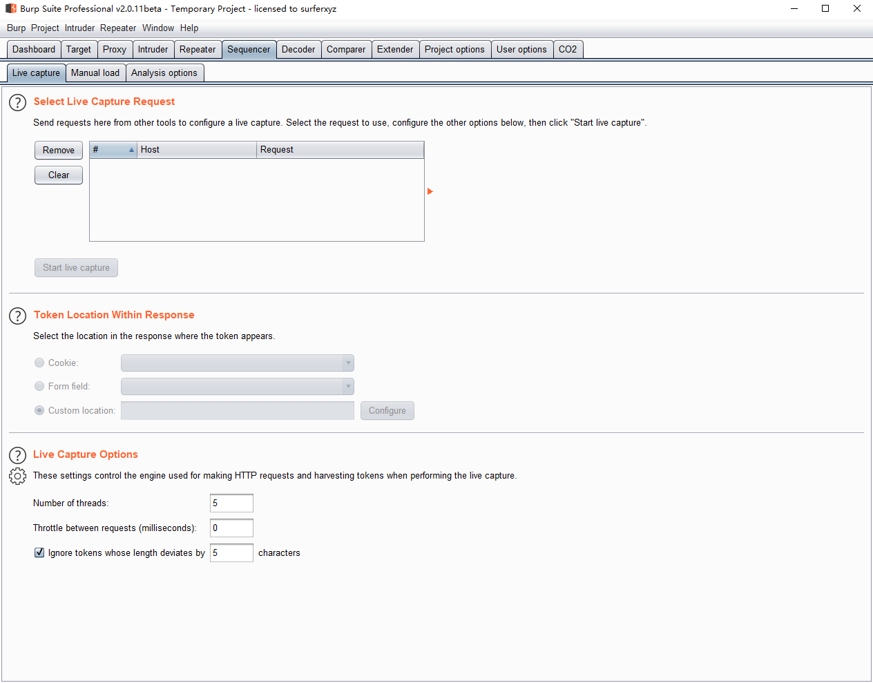This screenshot has width=873, height=683.
Task: Open help for Live Capture Options
Action: (x=17, y=456)
